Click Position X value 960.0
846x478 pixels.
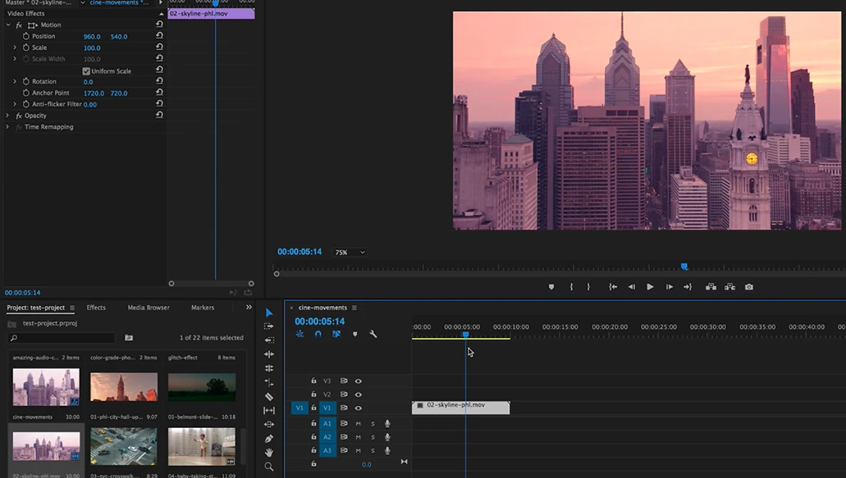tap(91, 36)
